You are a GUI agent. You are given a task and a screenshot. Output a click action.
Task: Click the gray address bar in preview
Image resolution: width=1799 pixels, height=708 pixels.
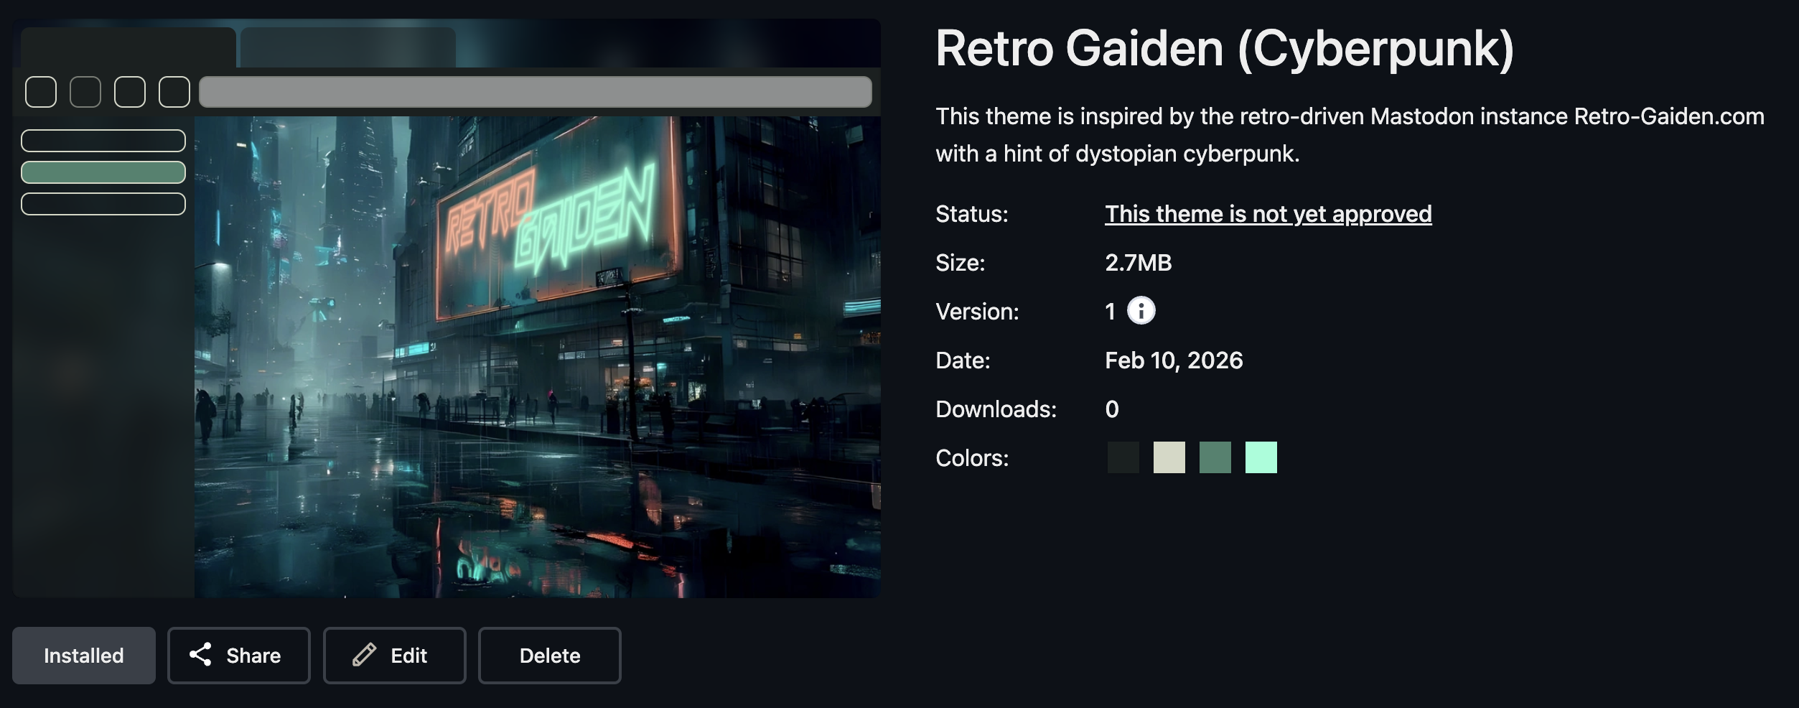point(536,92)
